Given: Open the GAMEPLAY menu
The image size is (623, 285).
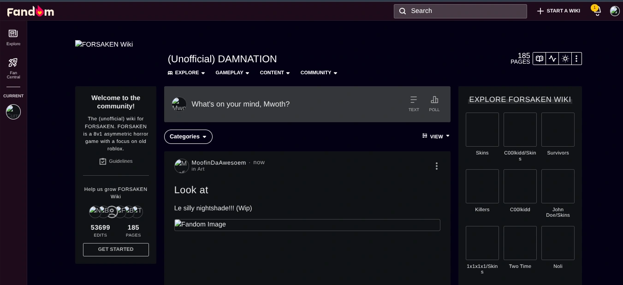Looking at the screenshot, I should (232, 73).
